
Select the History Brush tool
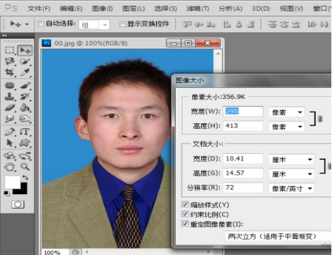25,96
